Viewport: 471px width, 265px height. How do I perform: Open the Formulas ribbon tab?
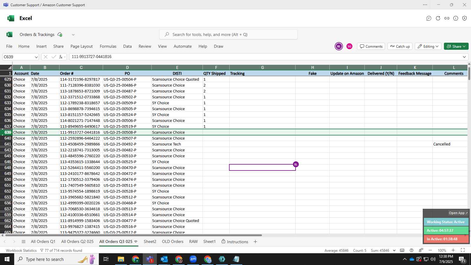(108, 46)
